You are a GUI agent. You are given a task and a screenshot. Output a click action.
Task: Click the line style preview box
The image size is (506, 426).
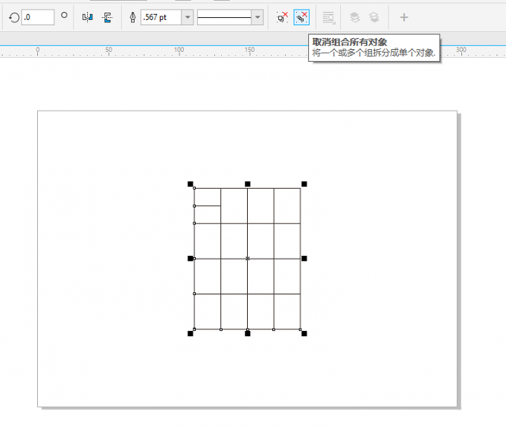(x=224, y=16)
